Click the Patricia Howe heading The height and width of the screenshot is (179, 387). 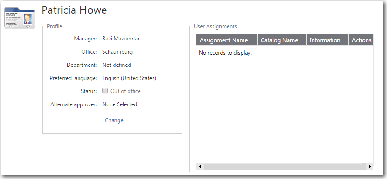74,10
